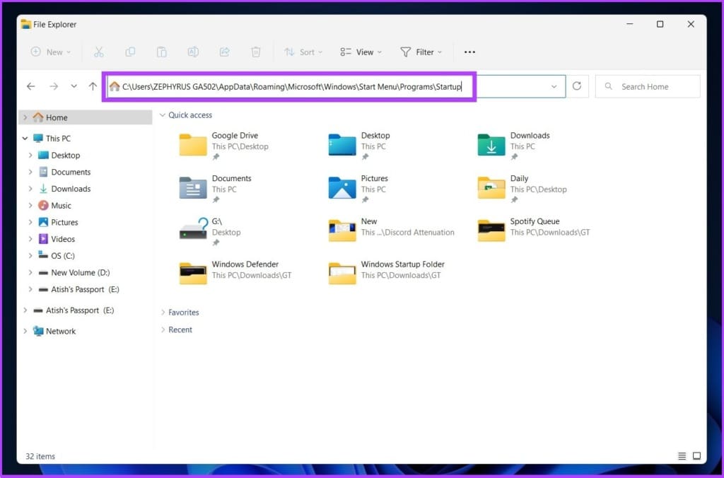Click the Search Home box
Screen dimensions: 724x478
coord(648,86)
